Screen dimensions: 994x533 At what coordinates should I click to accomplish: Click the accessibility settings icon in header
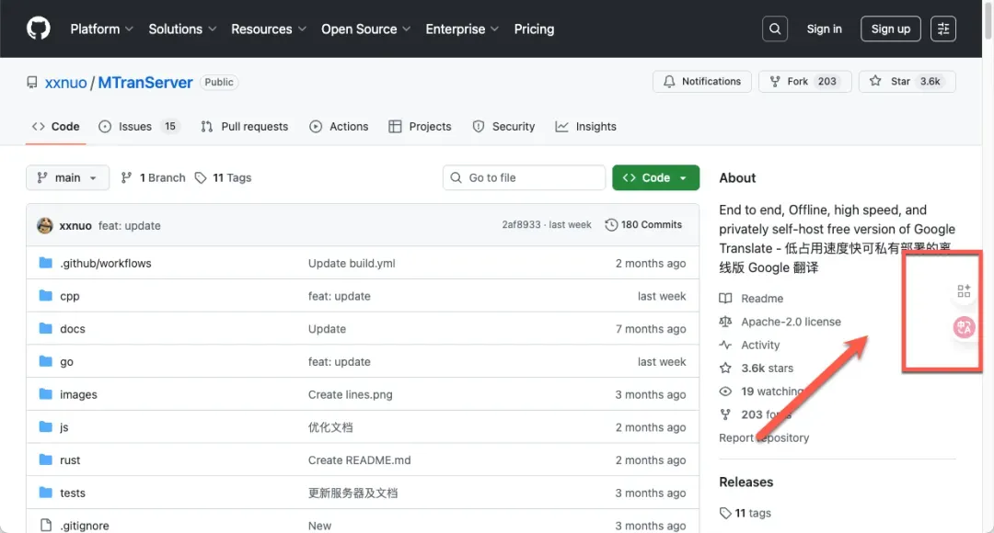(943, 28)
